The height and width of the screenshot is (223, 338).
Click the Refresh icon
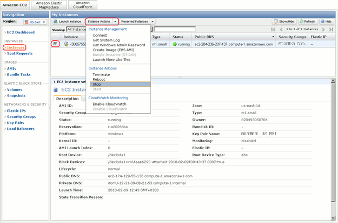[301, 22]
